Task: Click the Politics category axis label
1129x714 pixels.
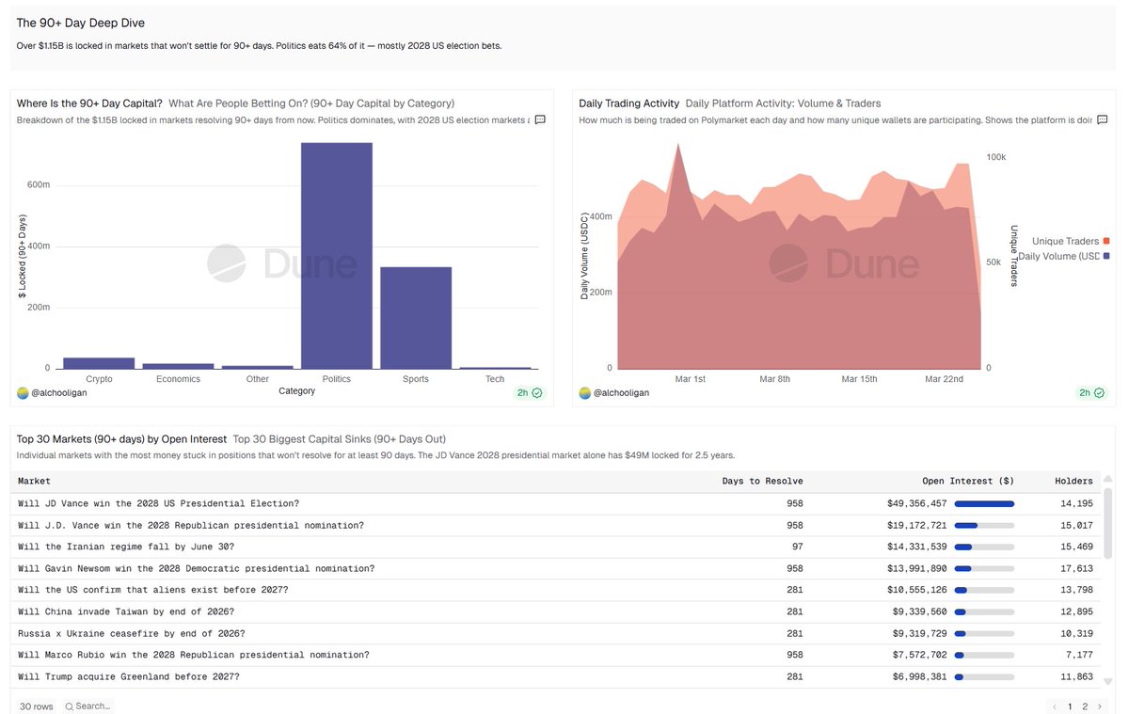Action: [336, 379]
